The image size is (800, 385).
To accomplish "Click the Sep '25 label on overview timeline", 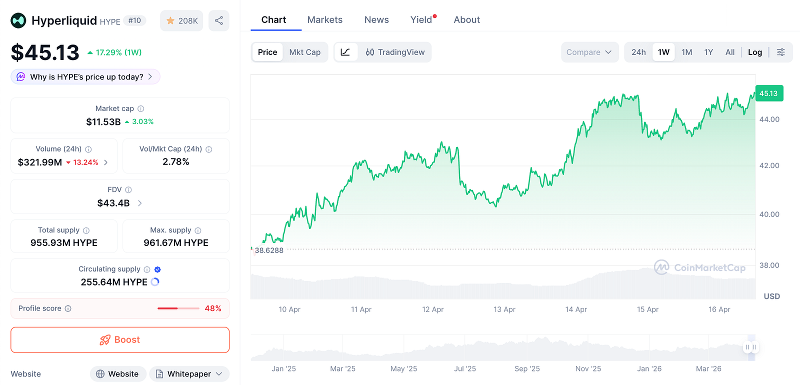I will tap(527, 368).
